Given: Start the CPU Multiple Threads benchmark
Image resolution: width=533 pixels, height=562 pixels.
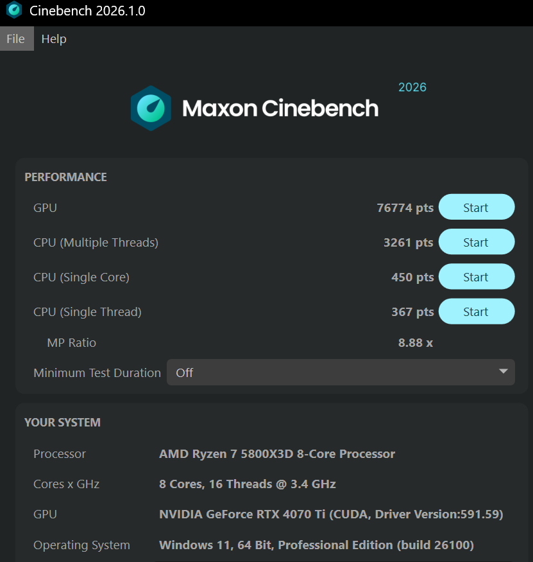Looking at the screenshot, I should point(477,241).
